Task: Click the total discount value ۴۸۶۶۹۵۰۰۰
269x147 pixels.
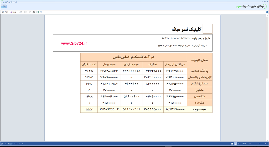Action: [153, 109]
